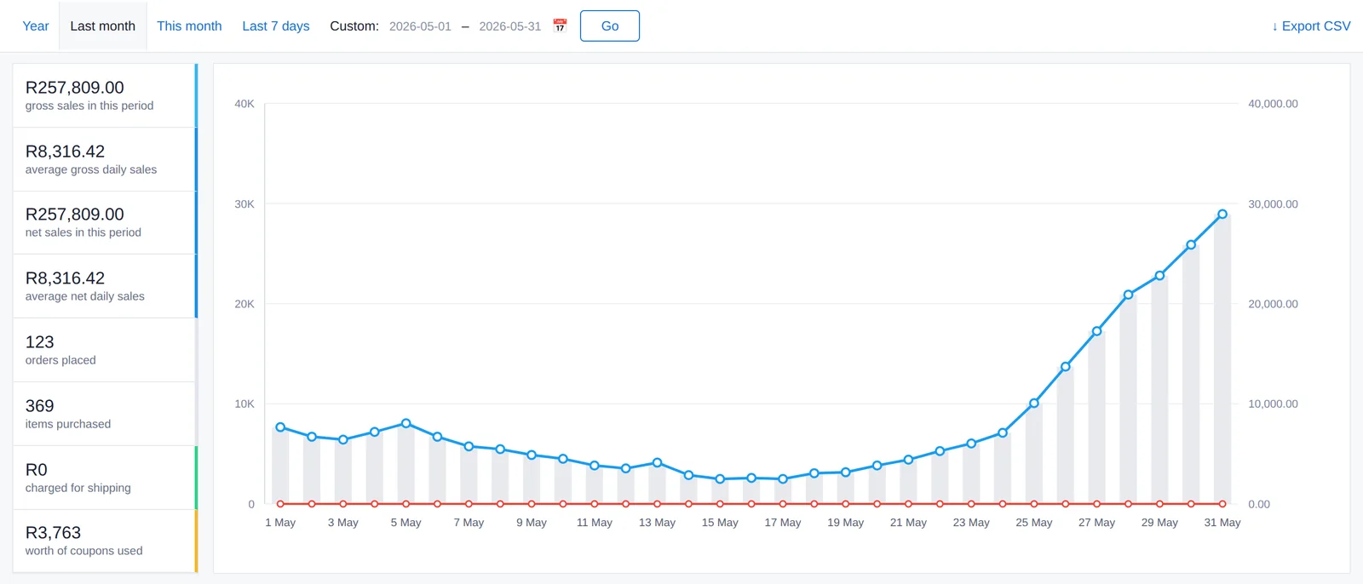1363x584 pixels.
Task: Select the 31 May red data point
Action: 1222,504
